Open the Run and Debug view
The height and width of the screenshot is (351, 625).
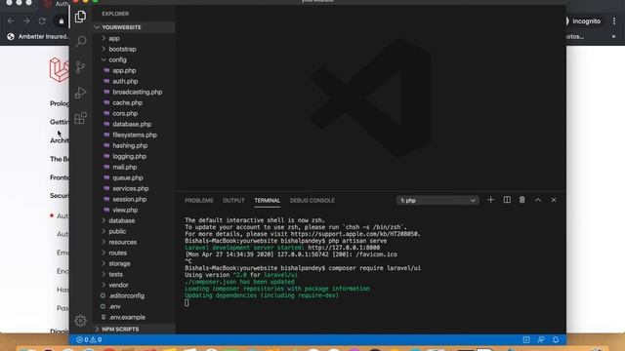point(80,93)
